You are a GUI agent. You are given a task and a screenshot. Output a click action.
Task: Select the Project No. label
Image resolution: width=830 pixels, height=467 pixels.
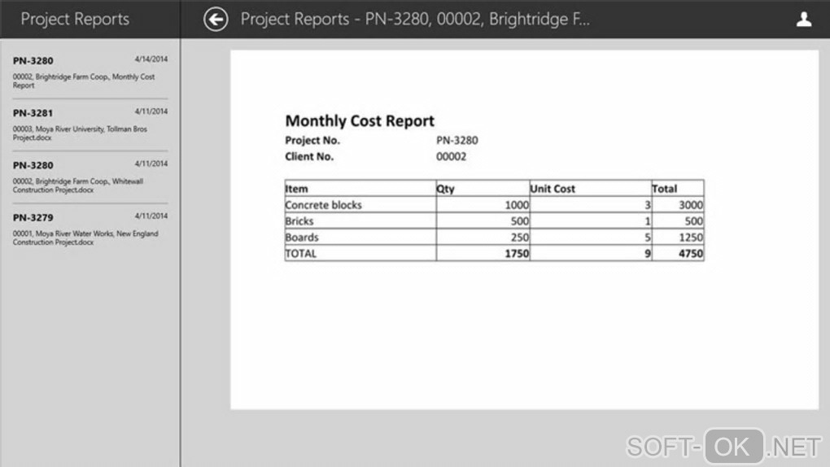pos(312,140)
